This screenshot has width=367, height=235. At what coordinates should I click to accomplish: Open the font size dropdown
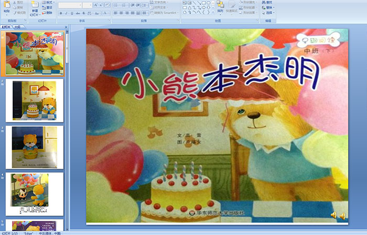[x=90, y=5]
